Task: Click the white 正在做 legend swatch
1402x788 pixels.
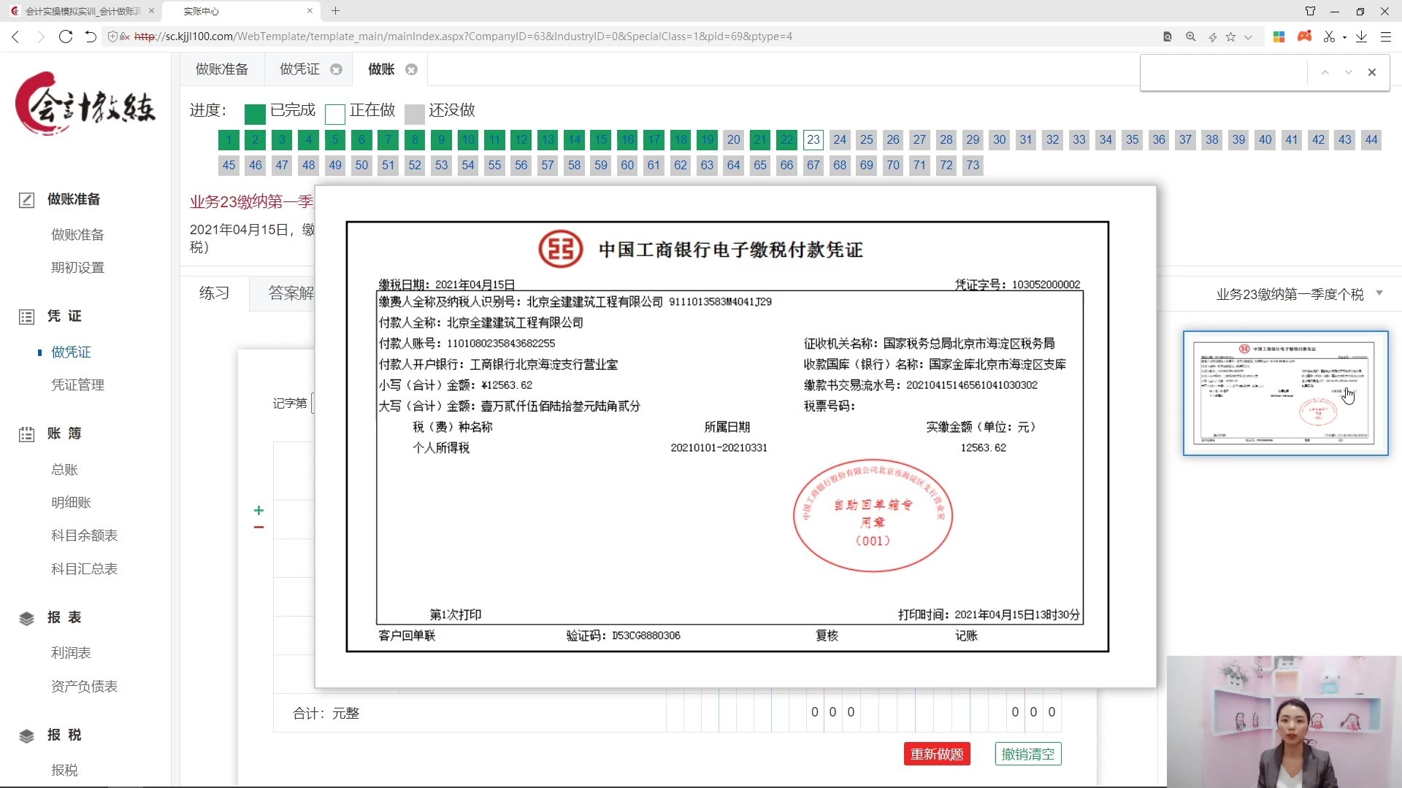Action: tap(334, 114)
